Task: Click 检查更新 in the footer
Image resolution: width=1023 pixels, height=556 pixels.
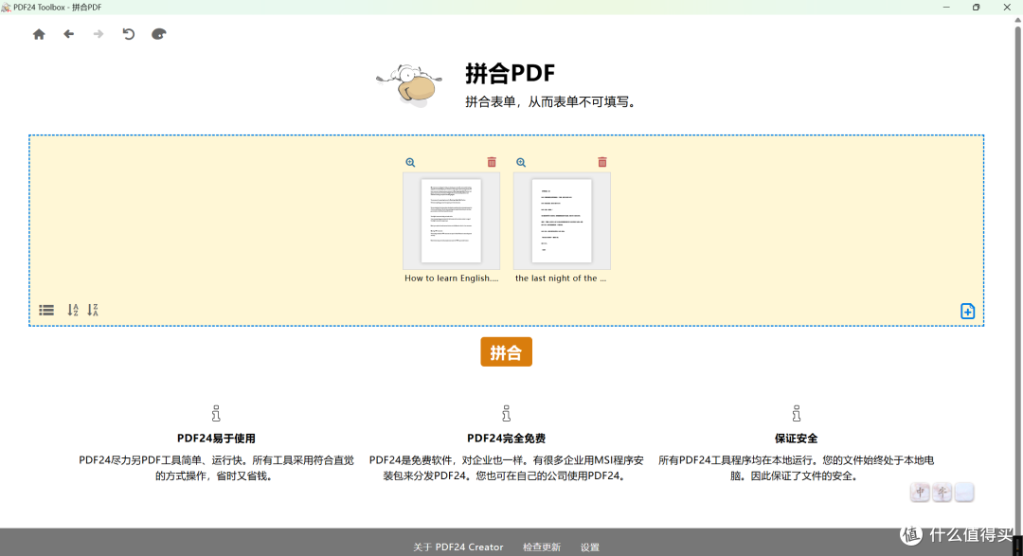Action: [x=542, y=547]
